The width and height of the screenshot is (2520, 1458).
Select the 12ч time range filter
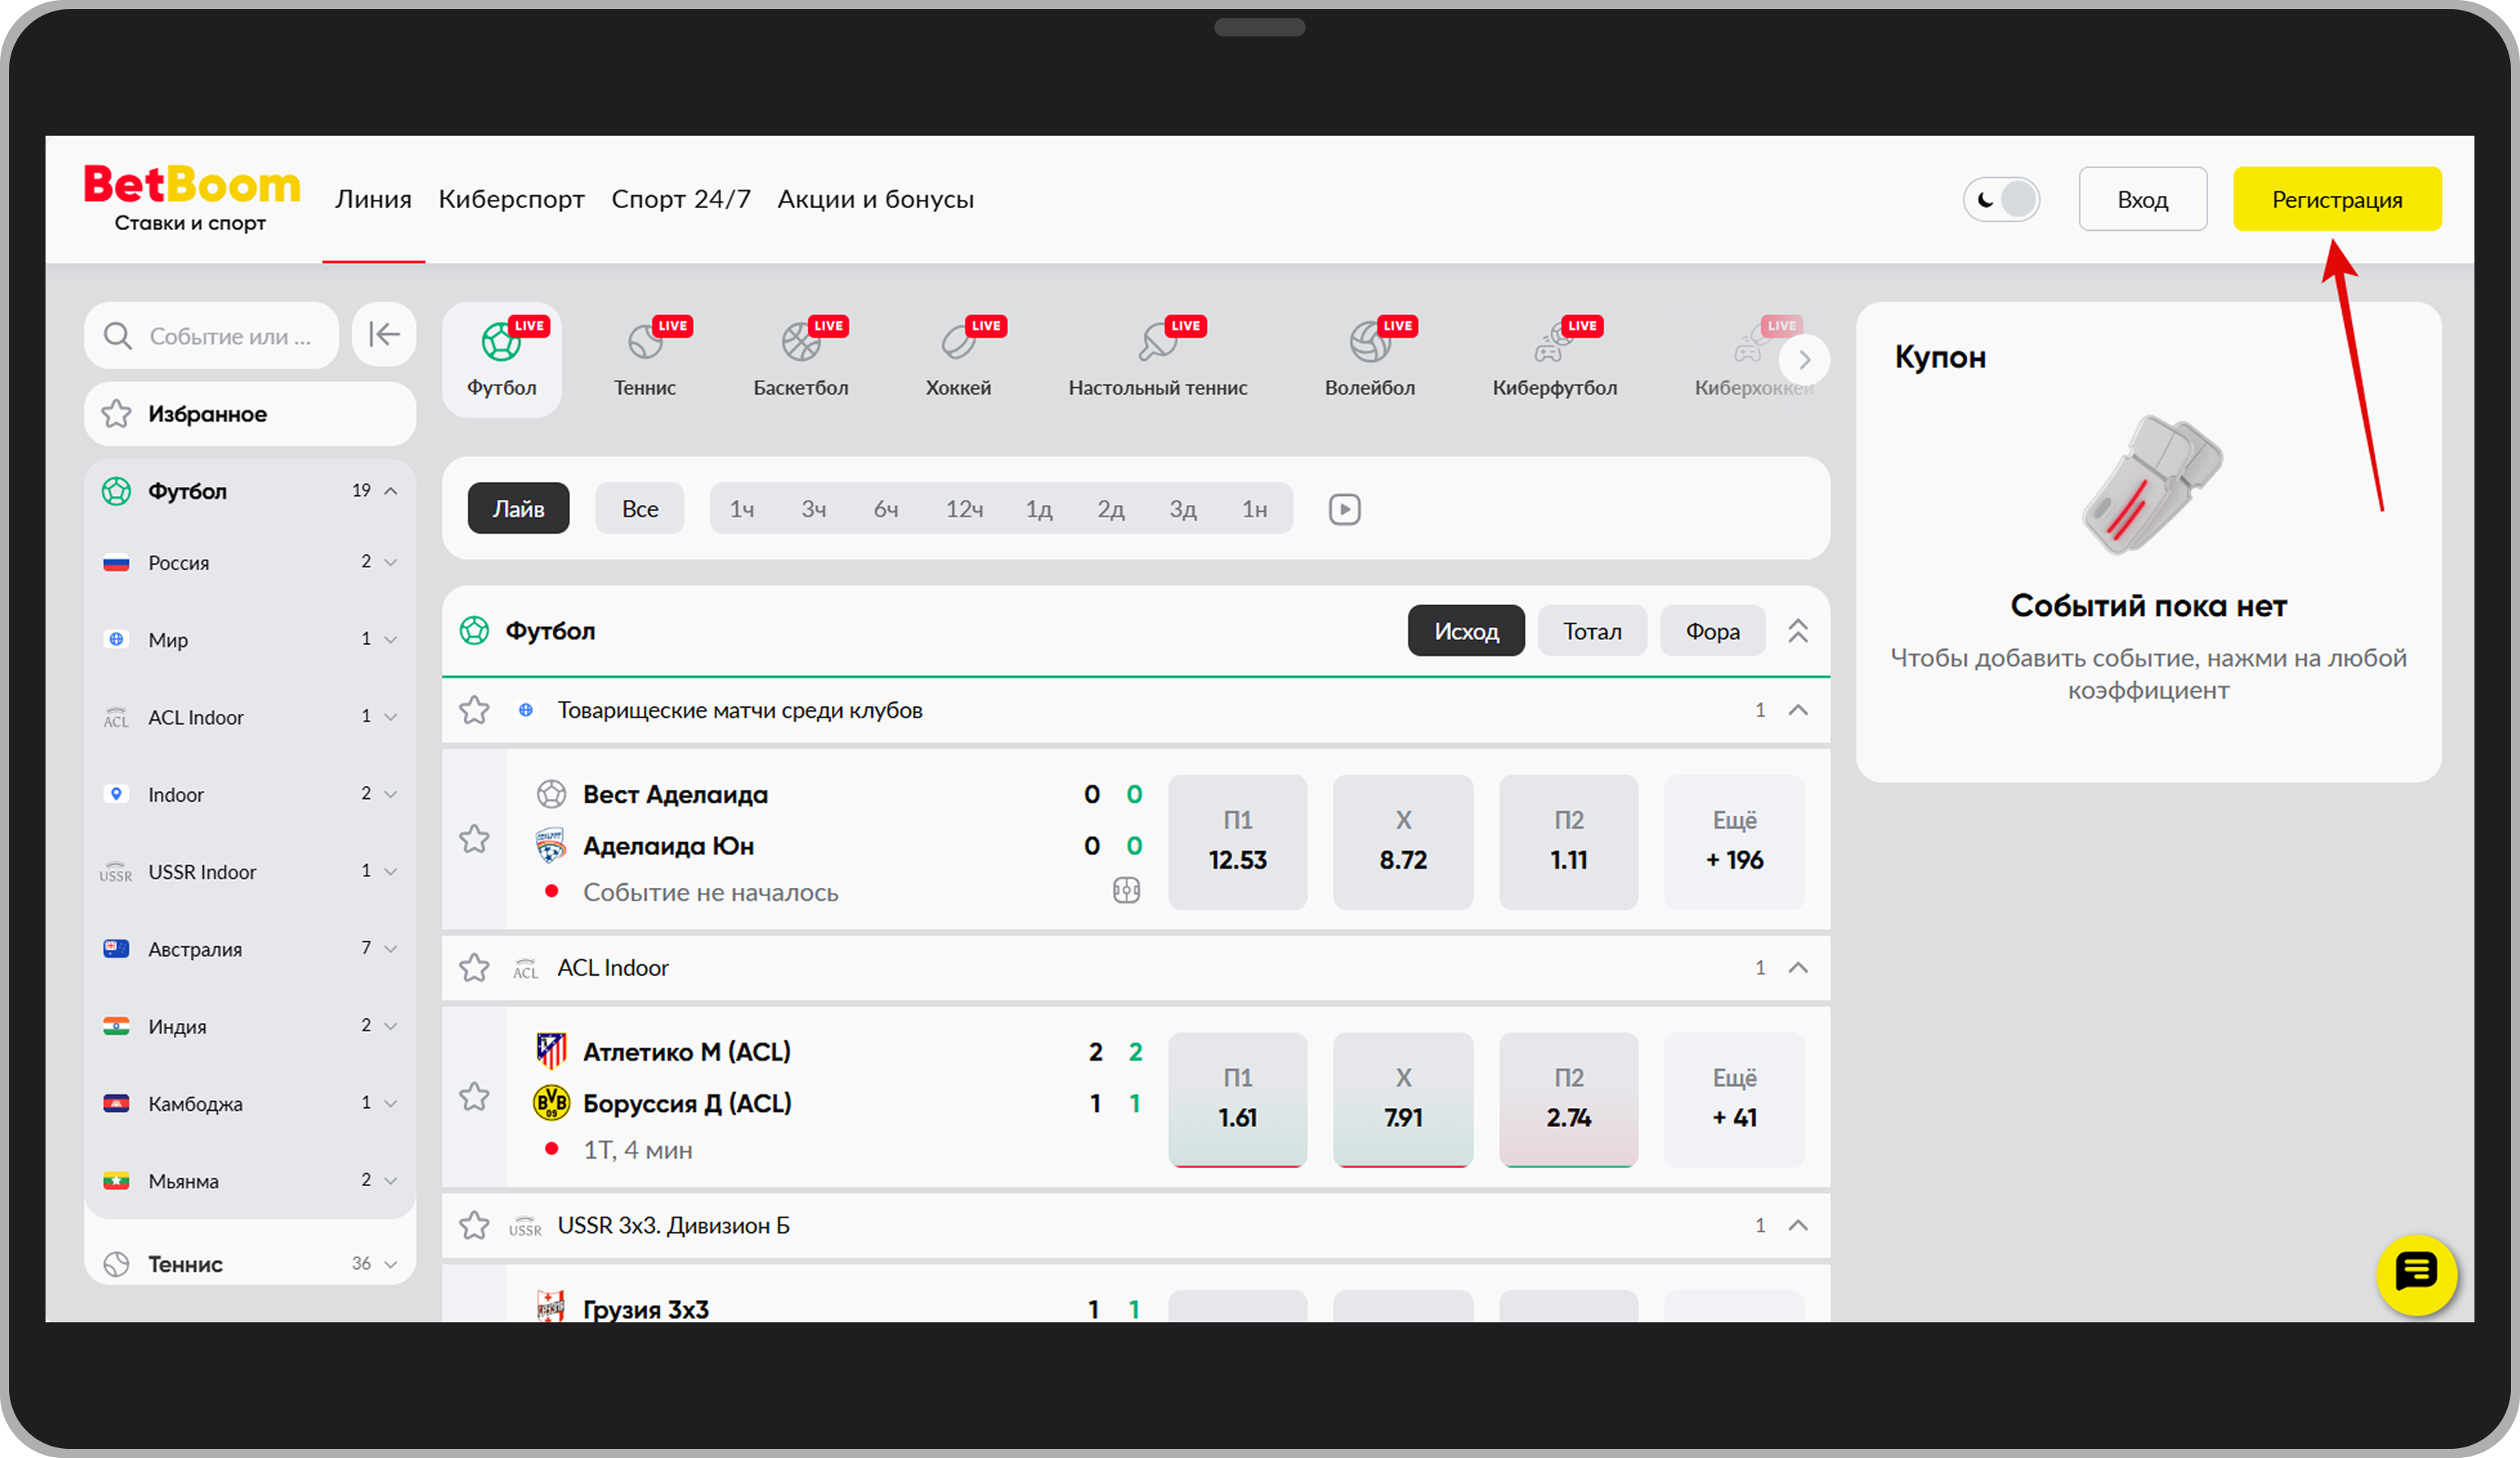click(x=964, y=510)
